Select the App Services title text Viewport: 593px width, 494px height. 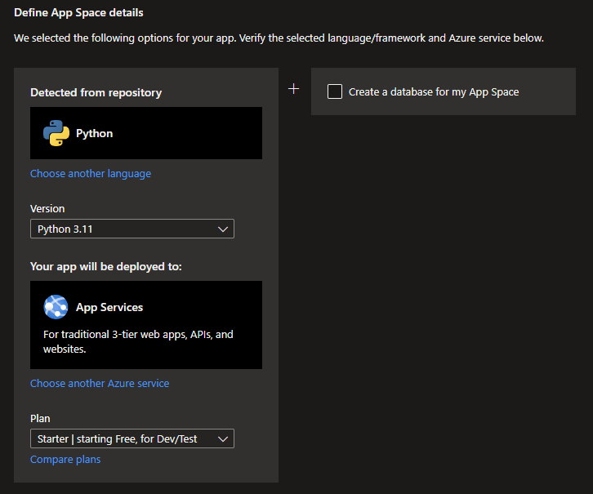click(109, 307)
